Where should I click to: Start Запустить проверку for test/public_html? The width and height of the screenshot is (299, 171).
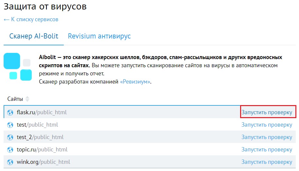tap(267, 125)
